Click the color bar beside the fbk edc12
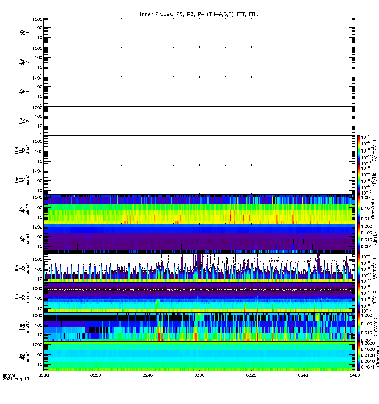The height and width of the screenshot is (404, 379). pyautogui.click(x=359, y=327)
